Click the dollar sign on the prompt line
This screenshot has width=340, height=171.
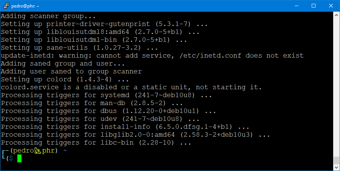click(11, 159)
